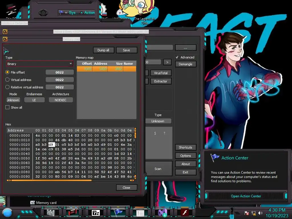Image resolution: width=292 pixels, height=219 pixels.
Task: Click the Type Unknown button in main window
Action: (158, 121)
